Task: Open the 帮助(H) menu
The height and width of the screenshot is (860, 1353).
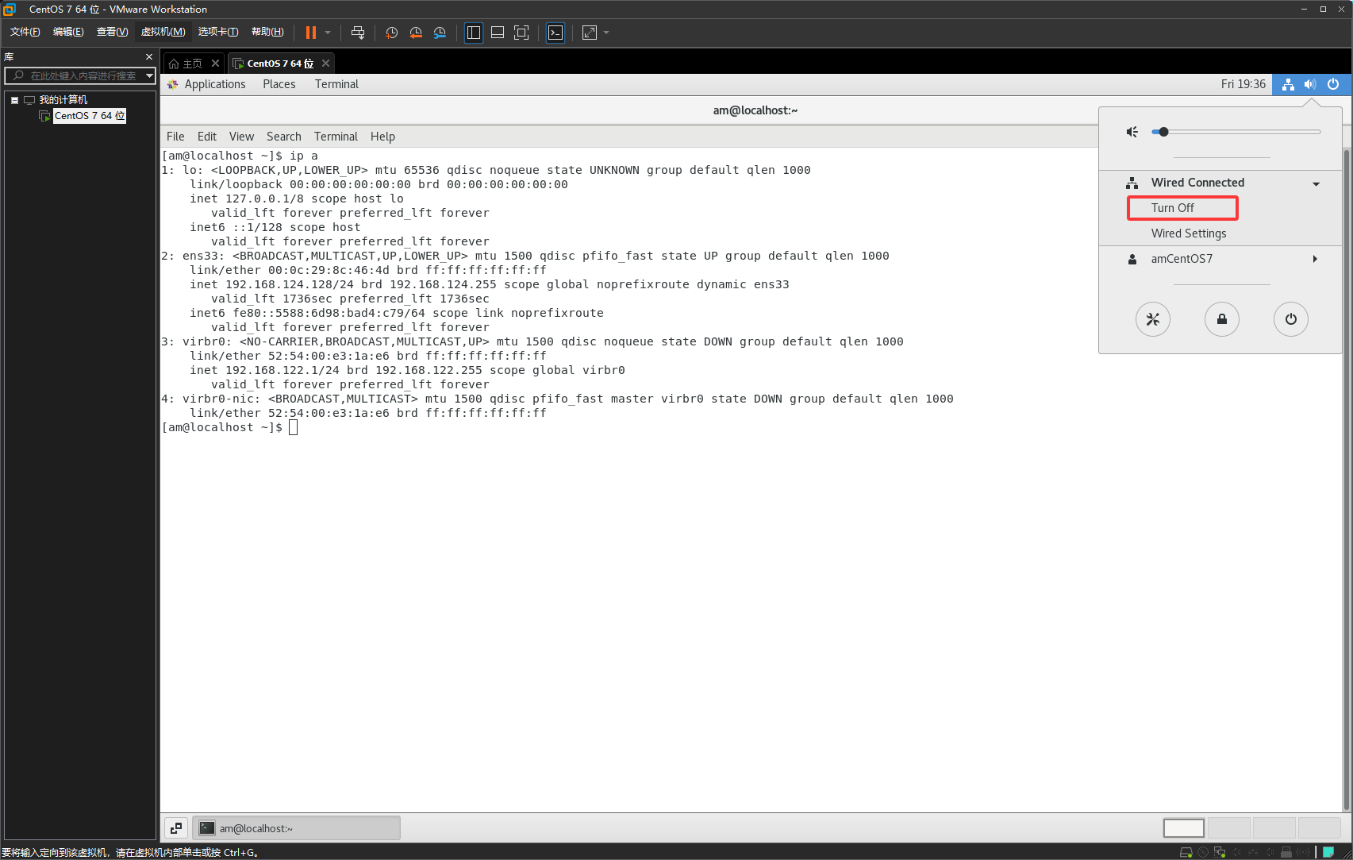Action: pos(267,32)
